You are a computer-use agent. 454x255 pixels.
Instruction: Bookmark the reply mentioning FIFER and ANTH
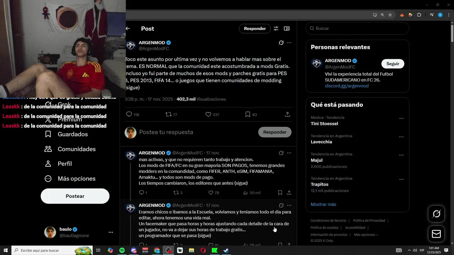pos(280,193)
